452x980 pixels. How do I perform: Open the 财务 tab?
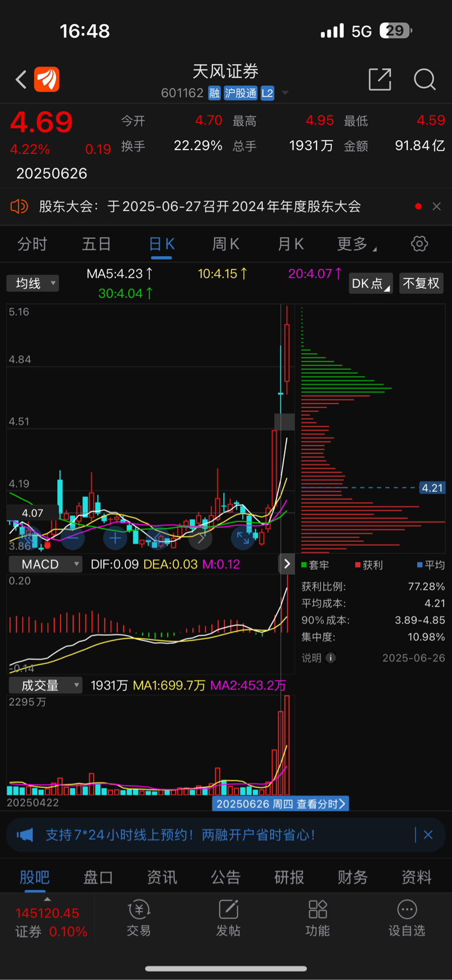353,877
